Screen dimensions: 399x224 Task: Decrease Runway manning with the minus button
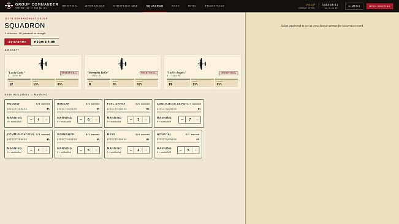coord(31,119)
